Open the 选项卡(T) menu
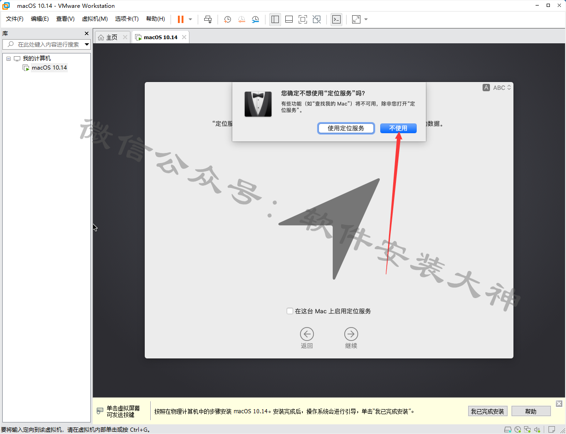Screen dimensions: 566x434 127,19
